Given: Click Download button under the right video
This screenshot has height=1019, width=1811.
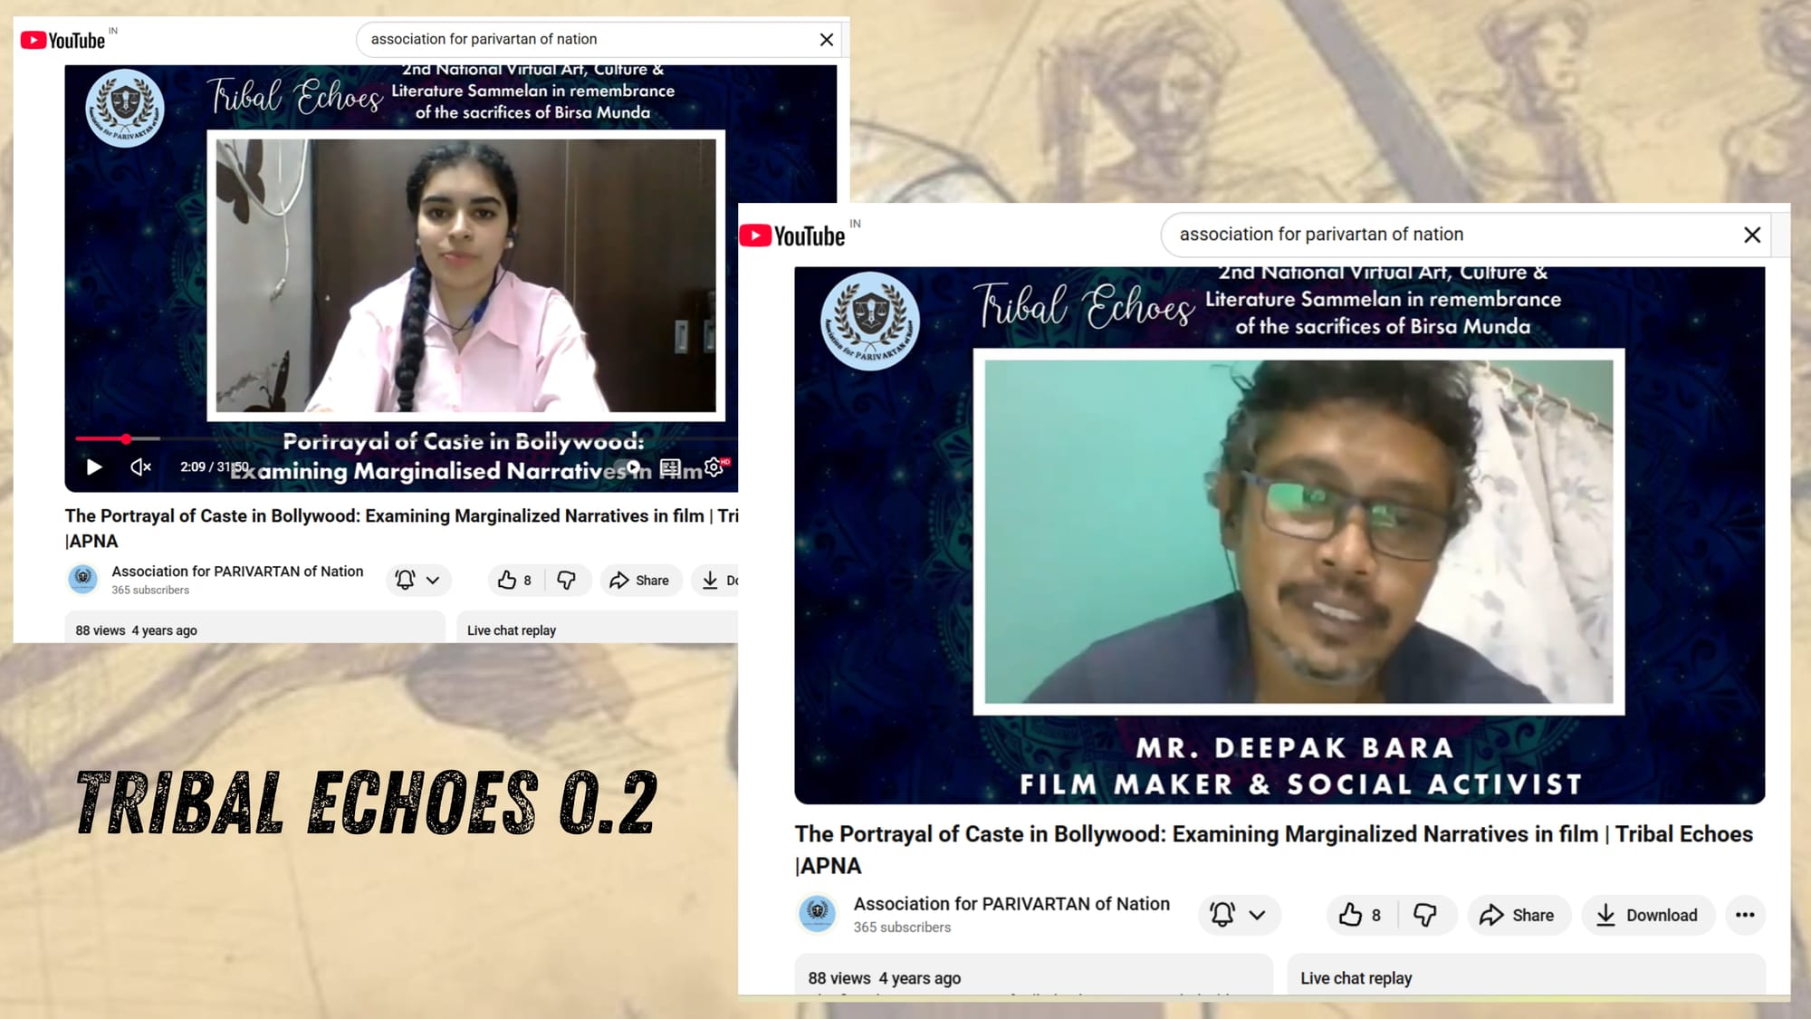Looking at the screenshot, I should [x=1647, y=915].
